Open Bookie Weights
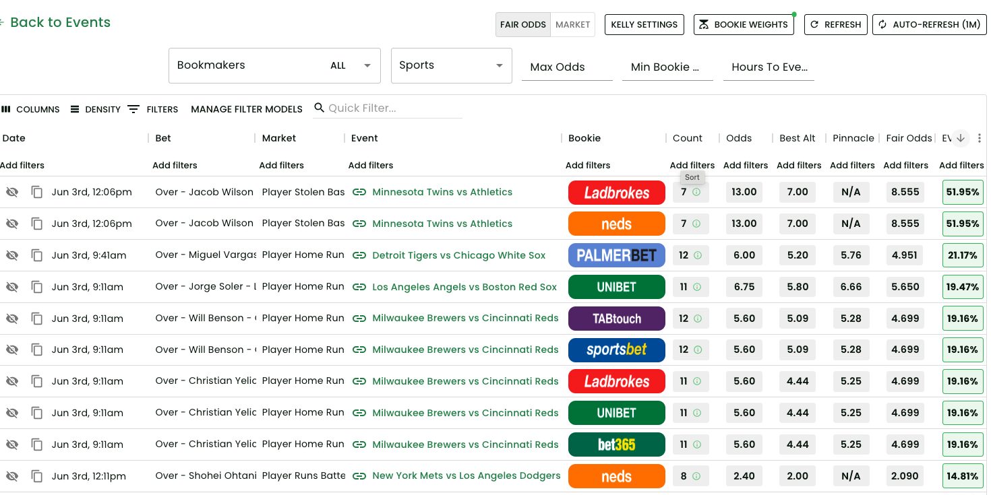 [x=744, y=24]
